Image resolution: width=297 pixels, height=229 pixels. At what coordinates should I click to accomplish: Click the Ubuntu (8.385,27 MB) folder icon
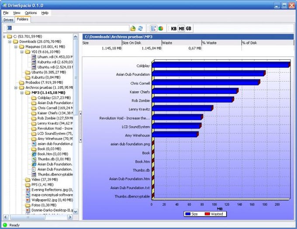28,72
